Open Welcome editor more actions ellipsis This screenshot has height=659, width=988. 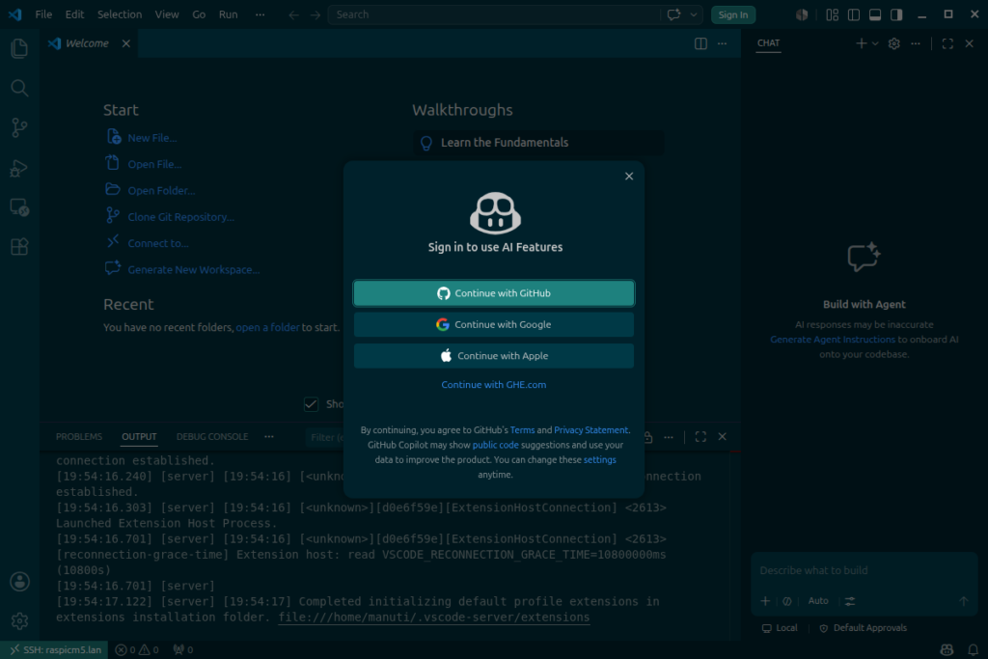click(x=722, y=43)
